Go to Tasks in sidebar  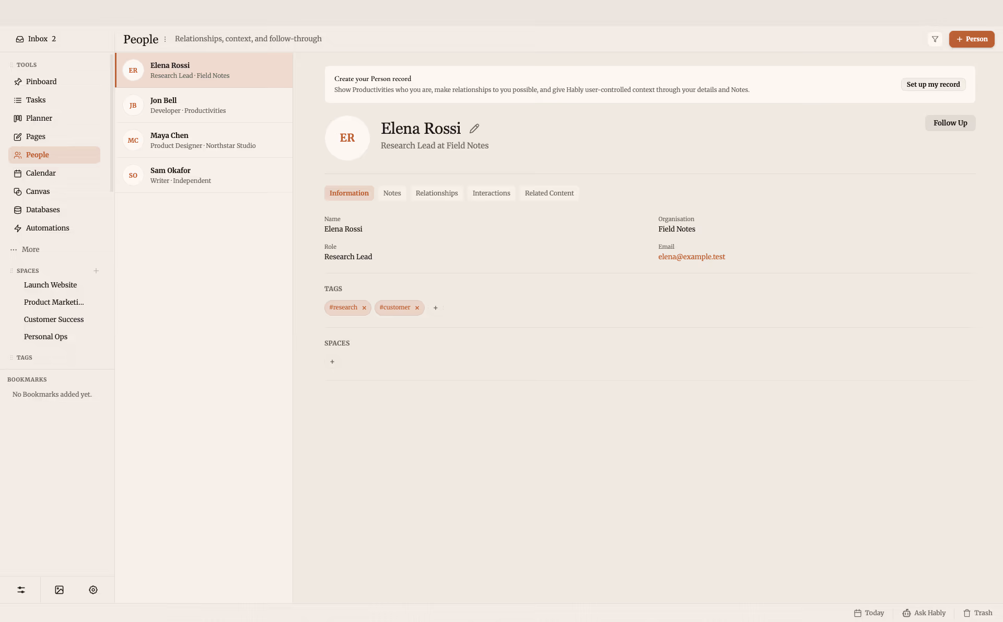[54, 100]
